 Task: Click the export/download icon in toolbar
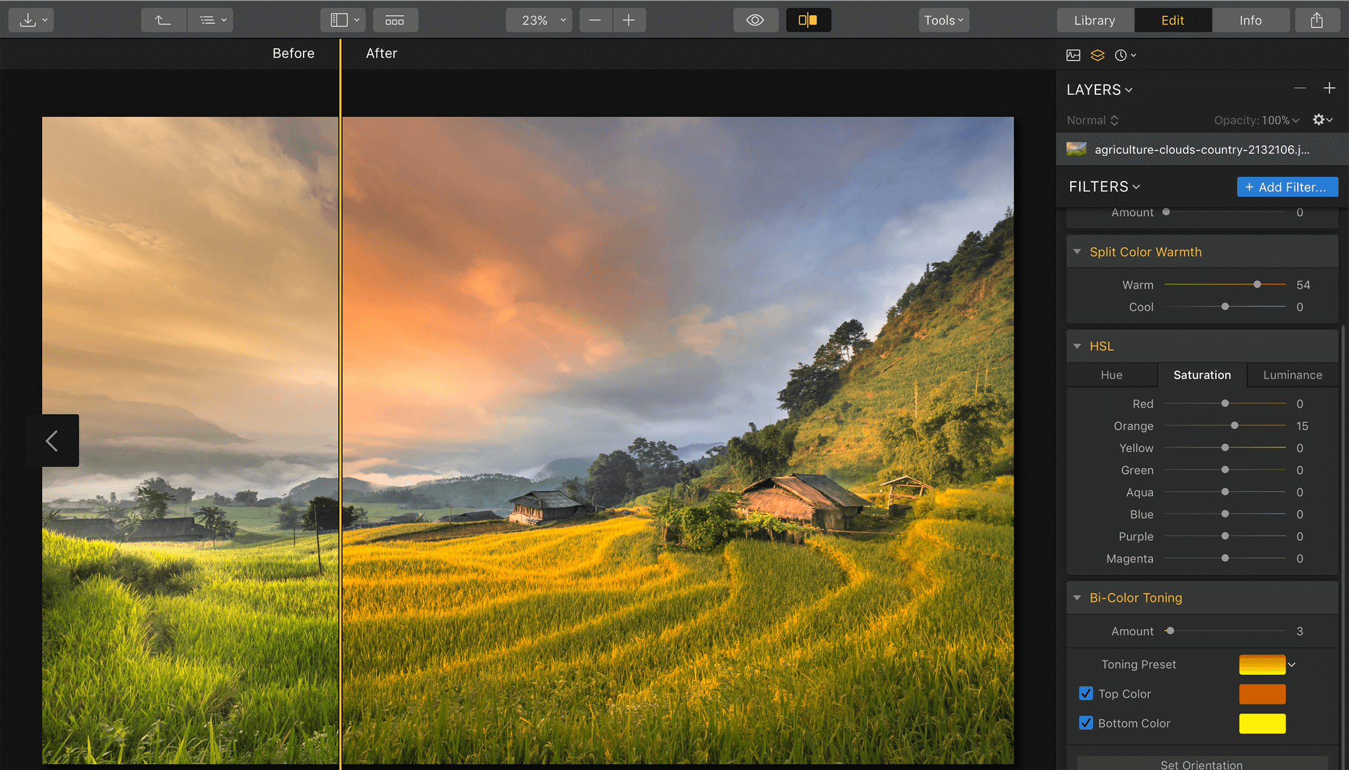click(28, 20)
